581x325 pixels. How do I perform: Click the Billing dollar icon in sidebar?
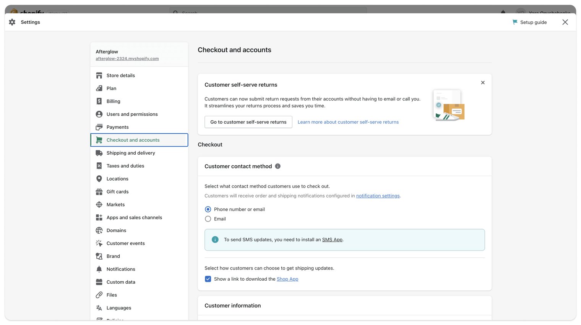pos(99,101)
